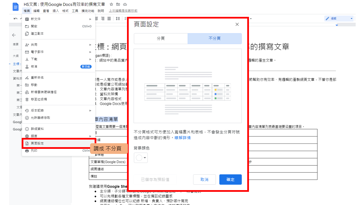
Task: Open the 編輯 editing mode dropdown
Action: click(x=339, y=19)
